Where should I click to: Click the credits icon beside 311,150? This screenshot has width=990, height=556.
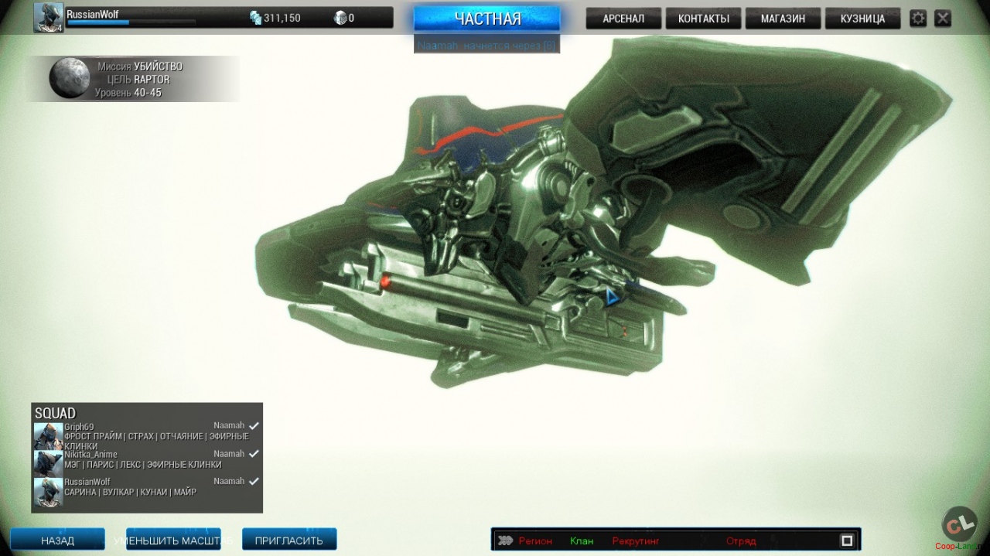[x=255, y=18]
